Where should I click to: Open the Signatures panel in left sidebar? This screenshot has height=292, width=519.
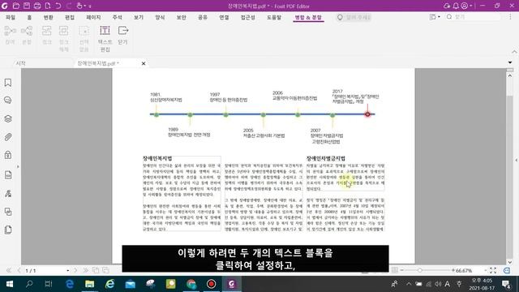tap(8, 193)
